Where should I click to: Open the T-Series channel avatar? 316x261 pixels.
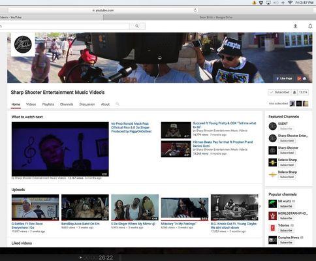coord(272,228)
